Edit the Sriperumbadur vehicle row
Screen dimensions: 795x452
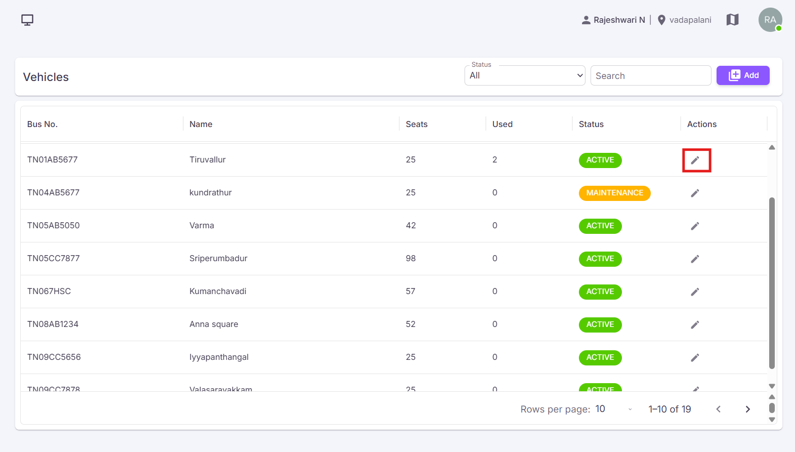(x=695, y=259)
